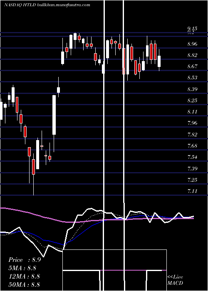Click the <<Live MACD label

point(175,280)
